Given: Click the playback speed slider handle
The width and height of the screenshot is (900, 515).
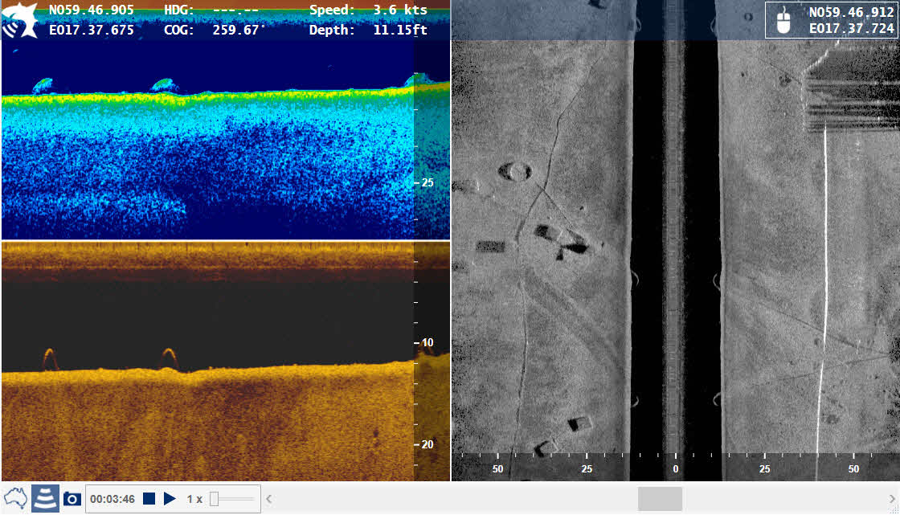Looking at the screenshot, I should (215, 499).
